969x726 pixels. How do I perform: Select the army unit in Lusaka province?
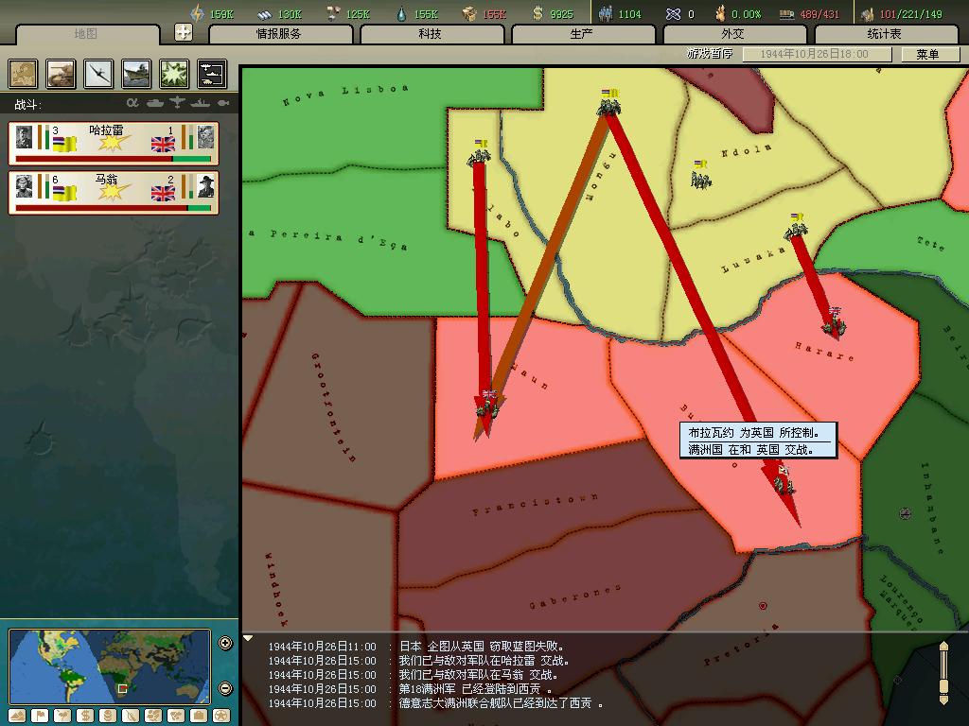796,227
